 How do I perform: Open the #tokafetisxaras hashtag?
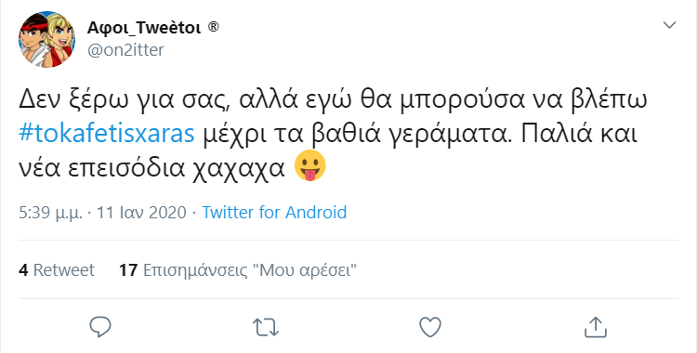(107, 135)
